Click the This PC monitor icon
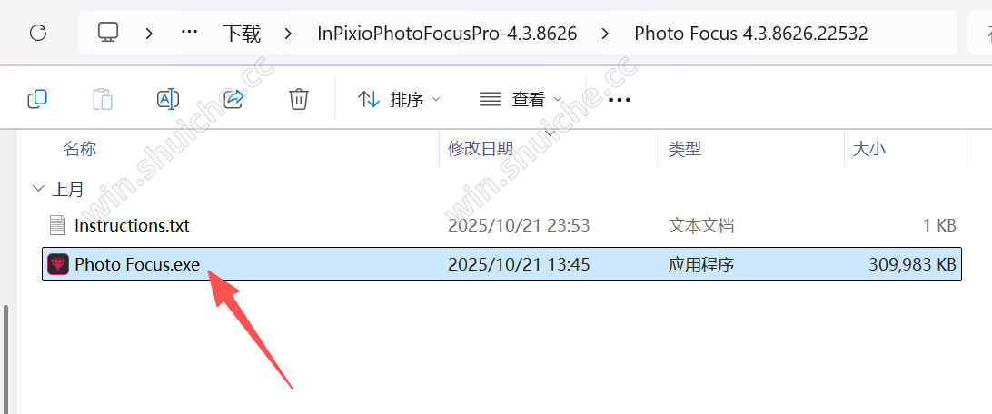Screen dimensions: 992x414 point(108,33)
